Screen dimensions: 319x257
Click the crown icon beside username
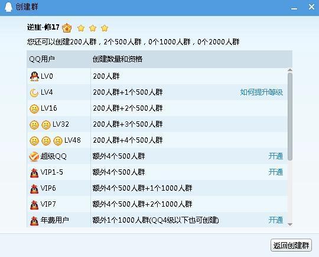(67, 28)
